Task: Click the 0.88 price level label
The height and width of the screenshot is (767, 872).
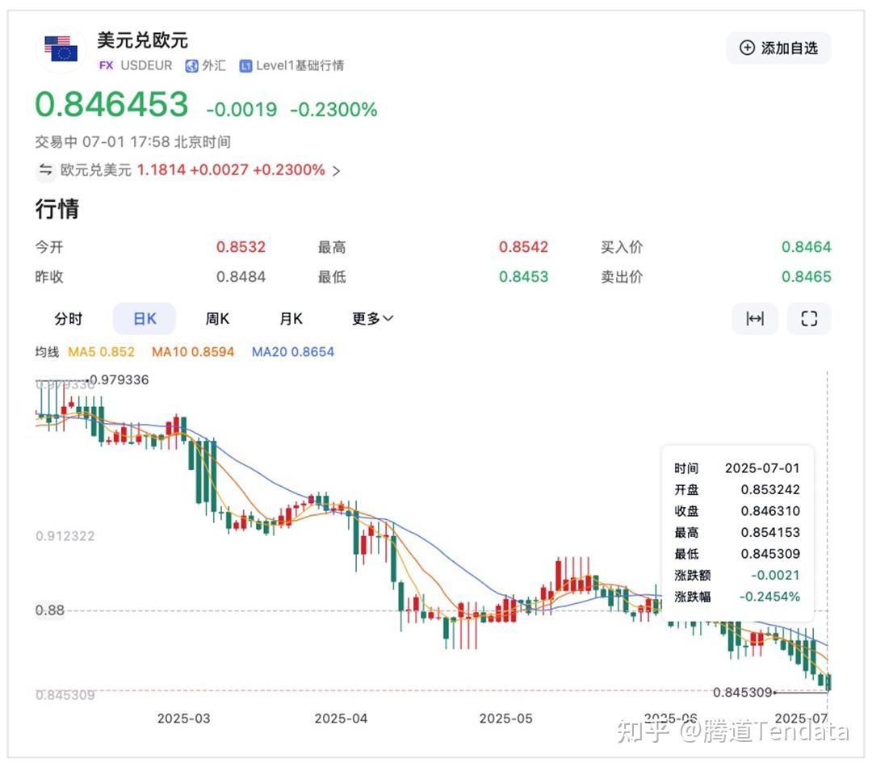Action: coord(50,610)
